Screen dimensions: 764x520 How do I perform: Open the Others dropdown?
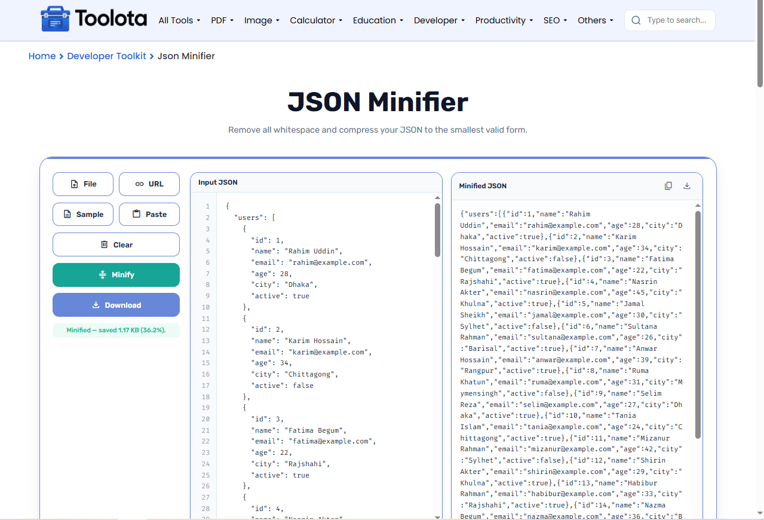point(596,20)
